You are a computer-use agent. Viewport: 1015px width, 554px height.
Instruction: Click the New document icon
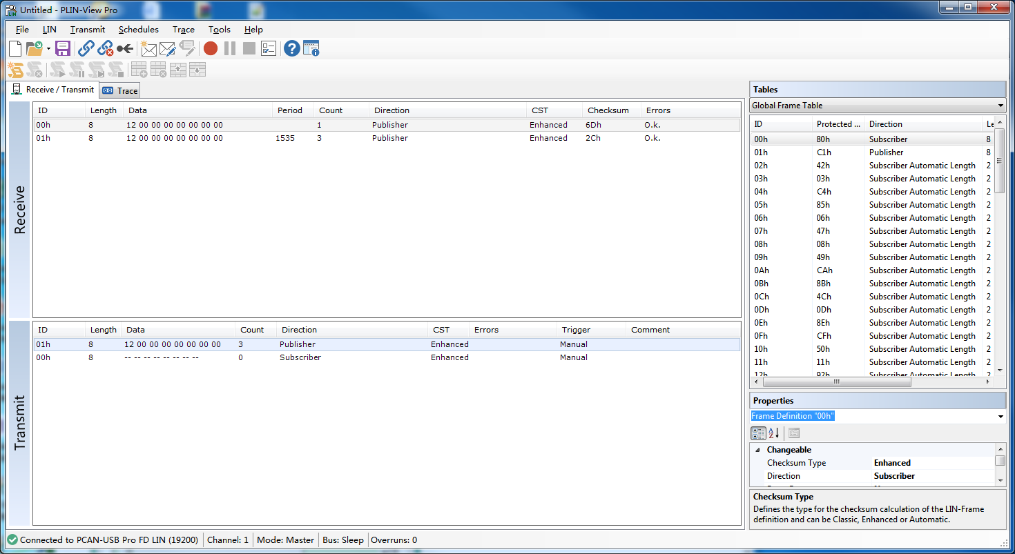click(x=15, y=48)
